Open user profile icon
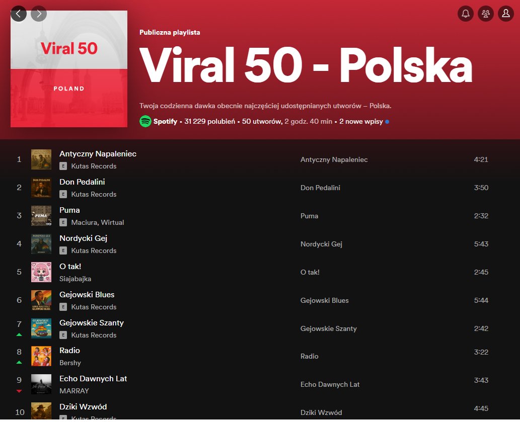 click(506, 14)
